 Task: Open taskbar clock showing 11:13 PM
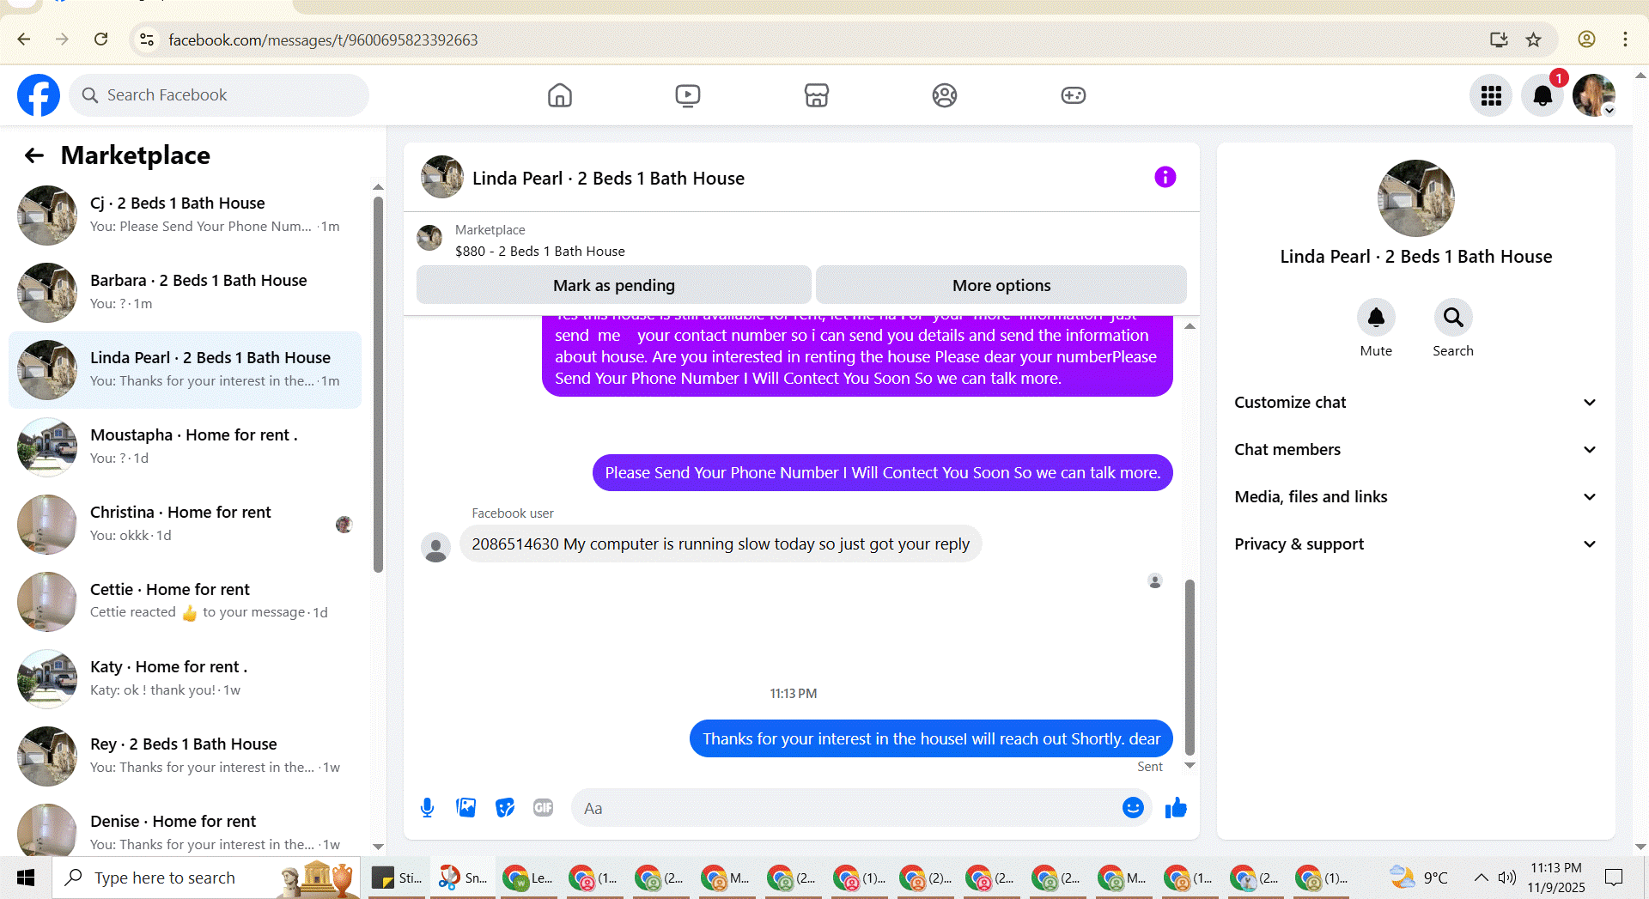[1555, 878]
